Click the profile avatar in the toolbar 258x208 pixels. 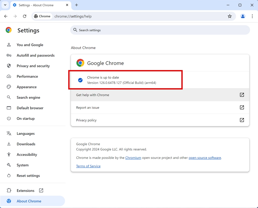pyautogui.click(x=243, y=16)
